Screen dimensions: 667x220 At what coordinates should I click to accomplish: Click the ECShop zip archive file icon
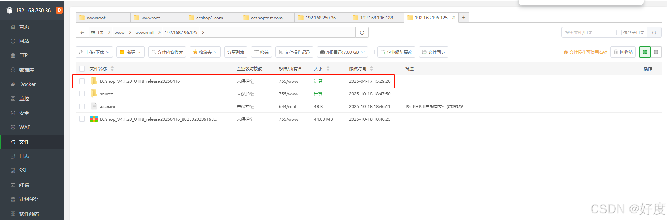94,119
